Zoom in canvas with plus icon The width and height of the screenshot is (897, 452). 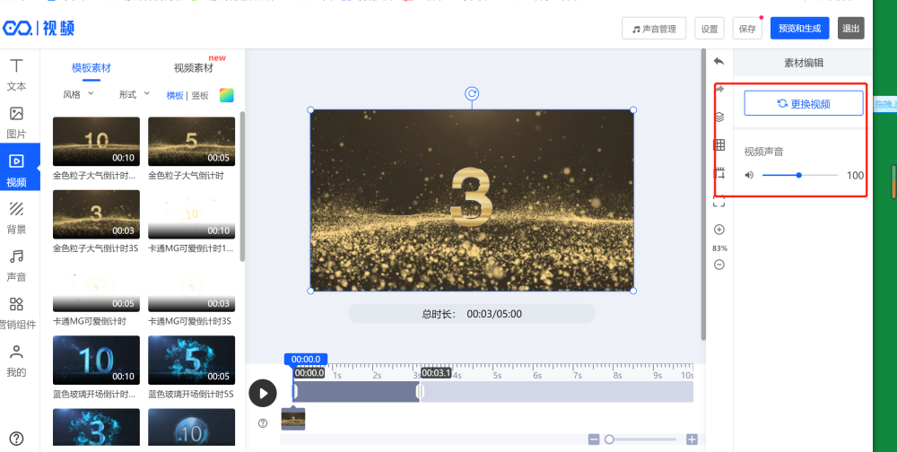pyautogui.click(x=718, y=230)
